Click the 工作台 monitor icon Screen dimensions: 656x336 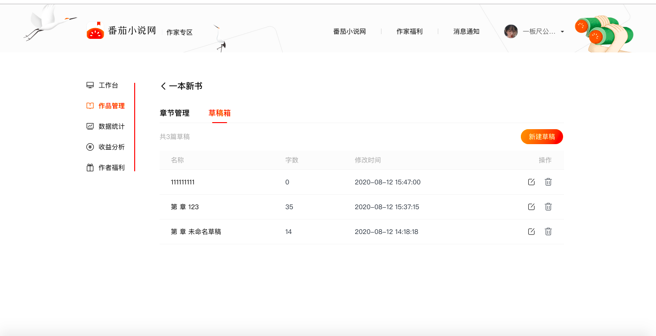pyautogui.click(x=90, y=85)
